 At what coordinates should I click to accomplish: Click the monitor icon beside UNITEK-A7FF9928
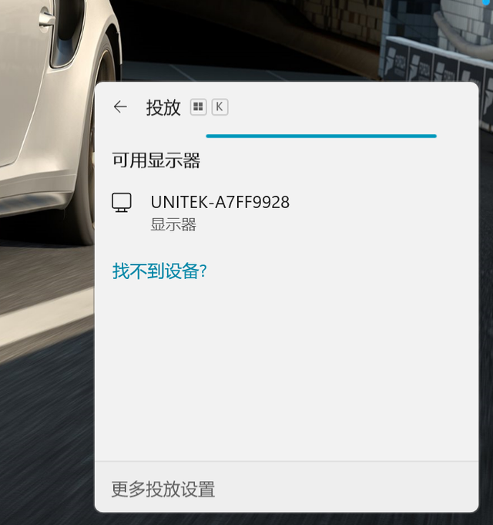point(122,203)
